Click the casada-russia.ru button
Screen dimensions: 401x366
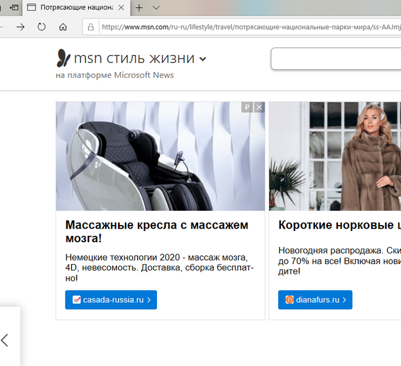coord(111,300)
